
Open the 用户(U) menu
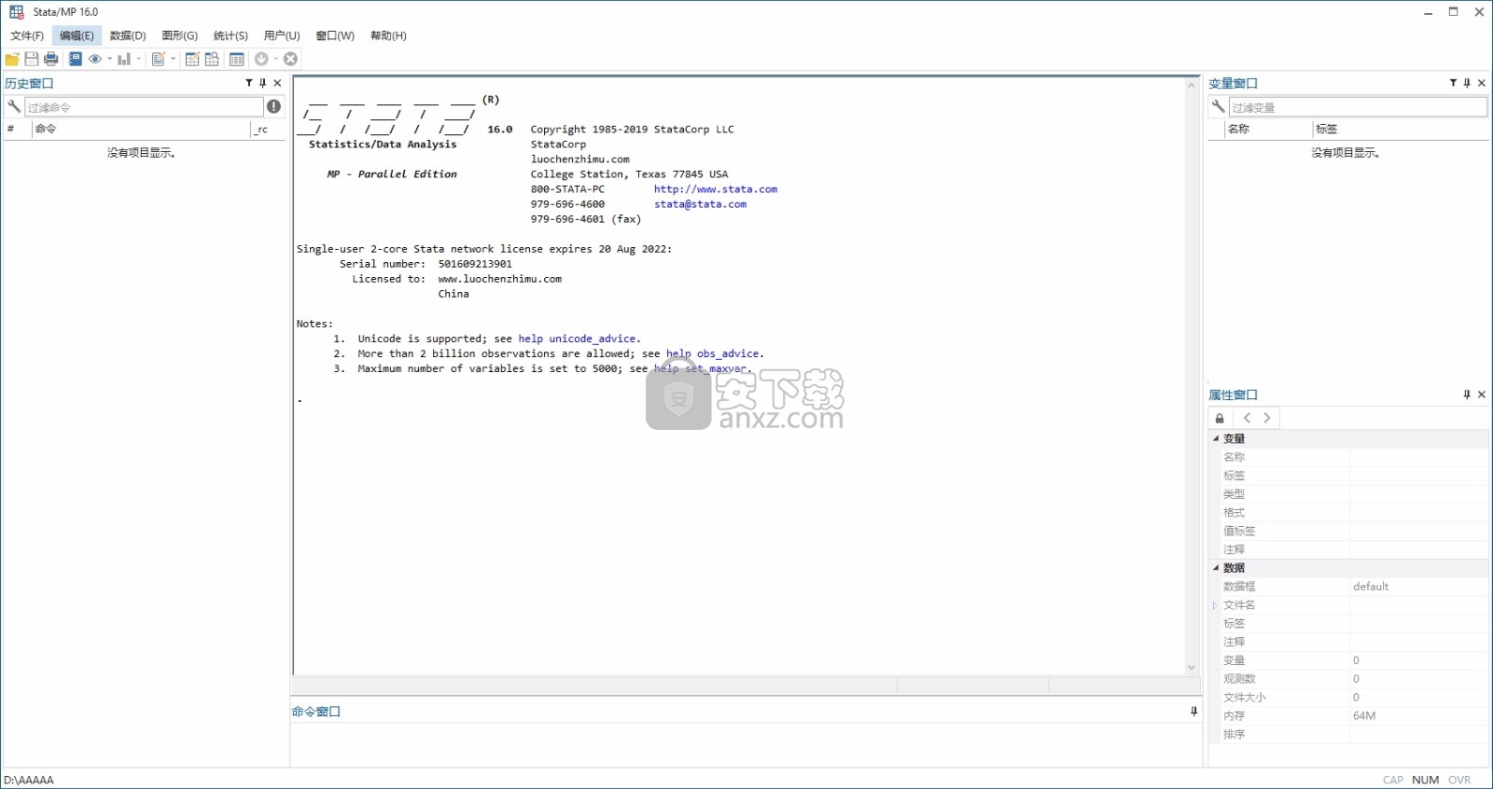click(x=282, y=35)
